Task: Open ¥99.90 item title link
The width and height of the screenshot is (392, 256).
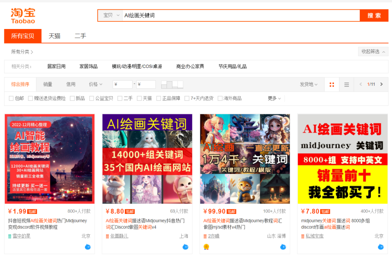Action: pos(242,224)
